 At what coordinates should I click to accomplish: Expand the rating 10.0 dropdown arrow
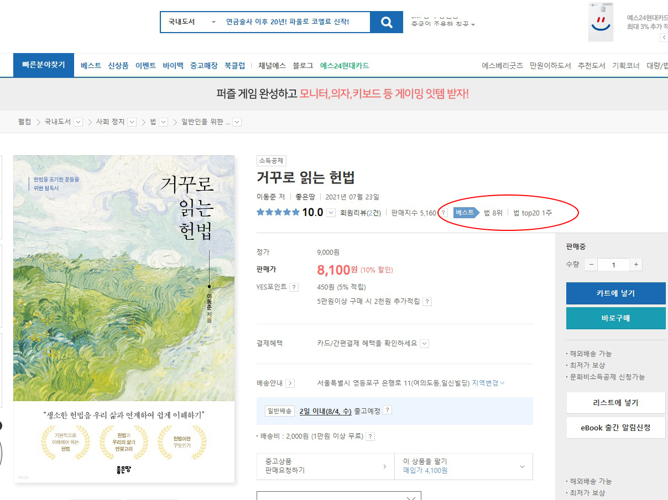point(331,213)
